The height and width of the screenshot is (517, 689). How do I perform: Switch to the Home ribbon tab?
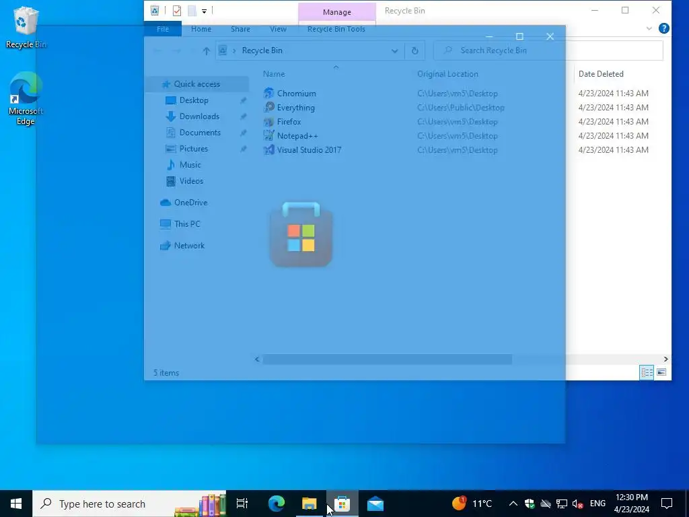[201, 29]
